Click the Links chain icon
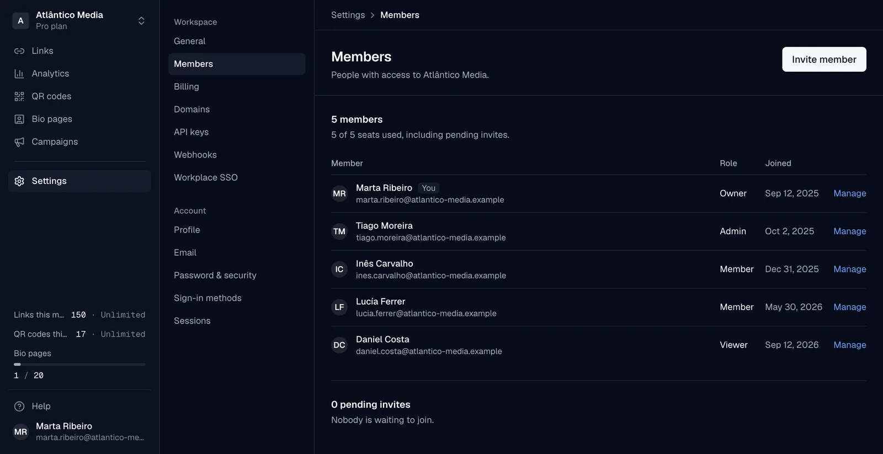883x454 pixels. [x=19, y=51]
